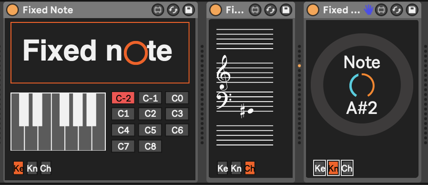Click the Kn tab in middle device

point(236,168)
